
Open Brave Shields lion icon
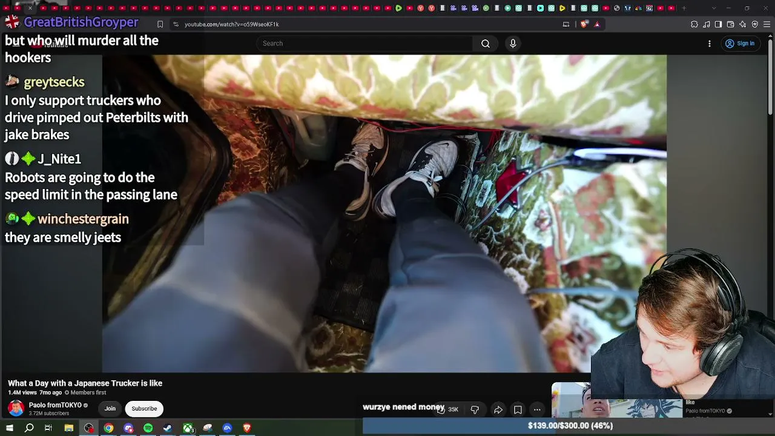pyautogui.click(x=584, y=24)
